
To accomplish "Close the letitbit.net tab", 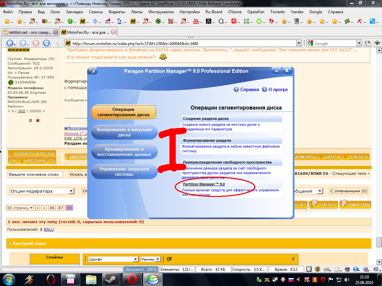I will point(56,32).
